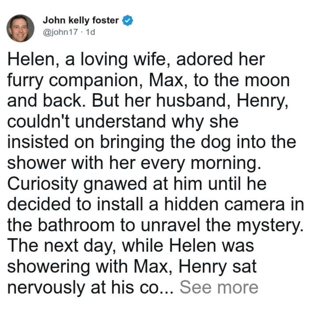Click the line "The next day, while Helen was"
This screenshot has width=309, height=309.
click(x=131, y=246)
